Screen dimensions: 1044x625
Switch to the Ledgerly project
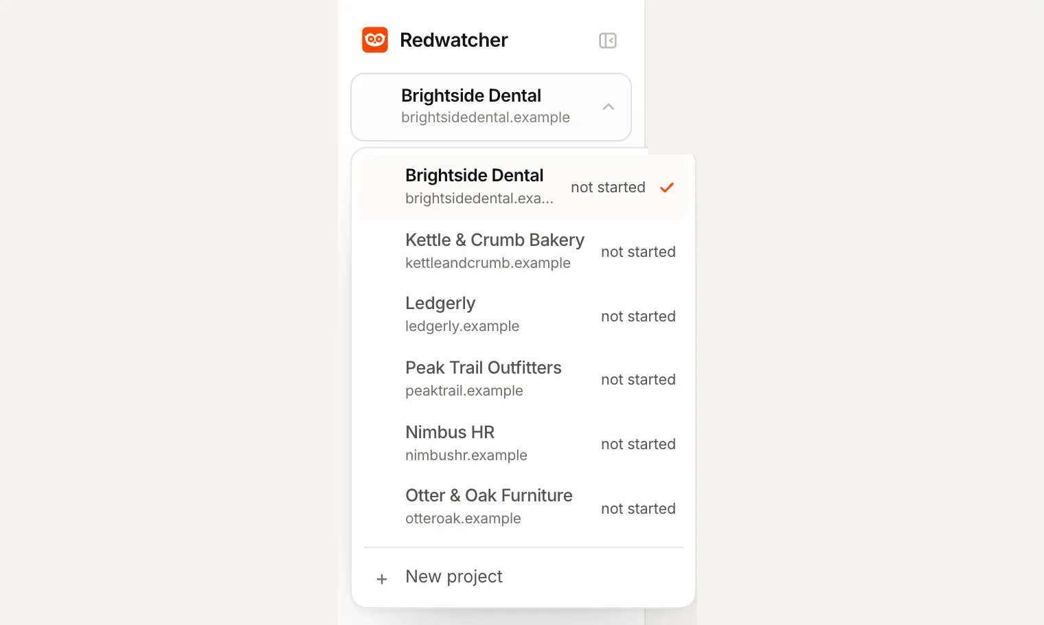coord(523,315)
